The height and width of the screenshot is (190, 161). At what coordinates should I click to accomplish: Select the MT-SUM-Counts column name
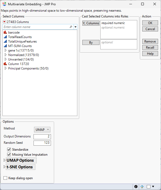20,46
